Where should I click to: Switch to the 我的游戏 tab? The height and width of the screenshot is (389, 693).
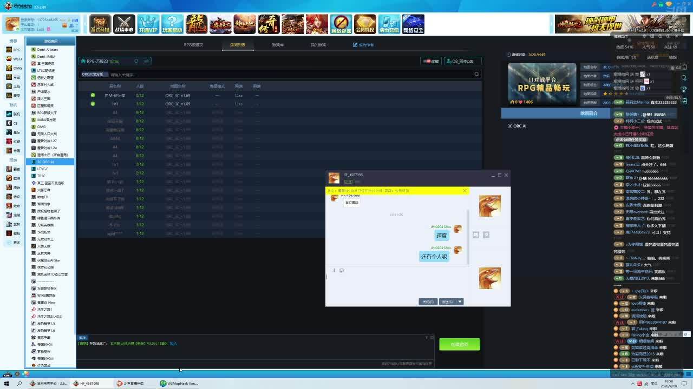318,45
